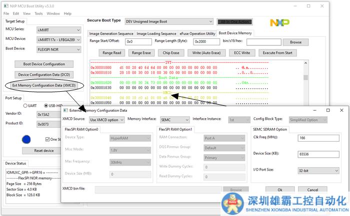350x216 pixels.
Task: Click the External Memory Configuration Data dialog icon
Action: click(x=65, y=110)
